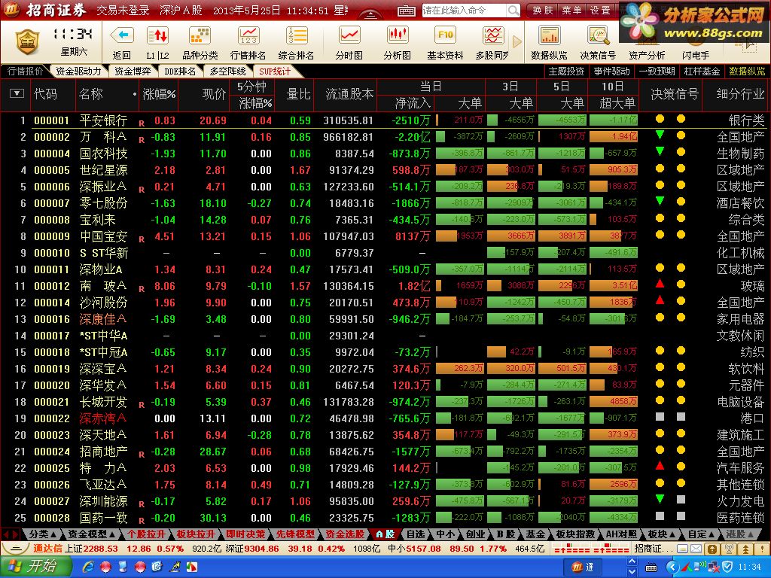
Task: Click the stacked arrow icon before the alert icon
Action: tap(745, 549)
